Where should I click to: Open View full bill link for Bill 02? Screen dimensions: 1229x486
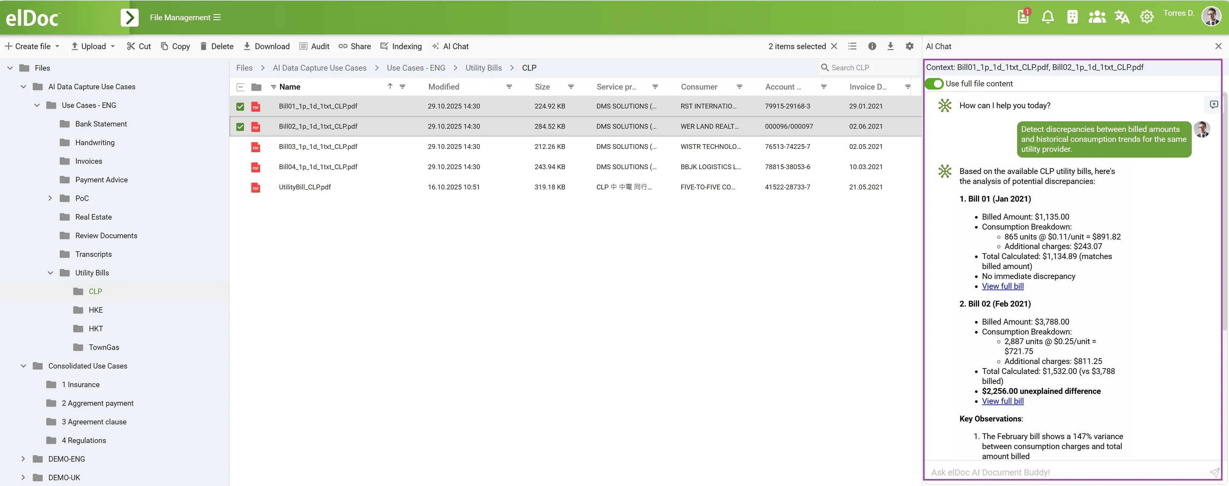tap(1002, 401)
